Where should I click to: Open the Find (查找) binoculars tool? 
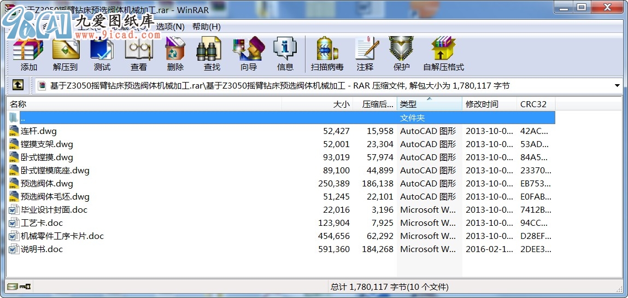(x=212, y=54)
